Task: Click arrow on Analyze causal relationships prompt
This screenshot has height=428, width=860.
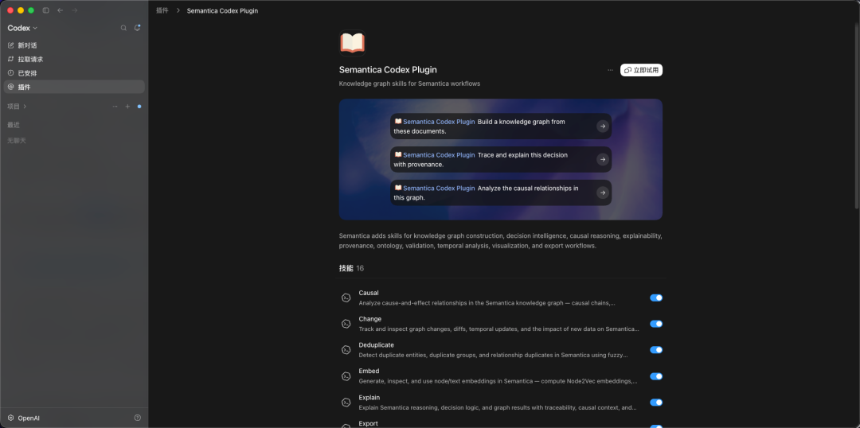Action: tap(603, 193)
